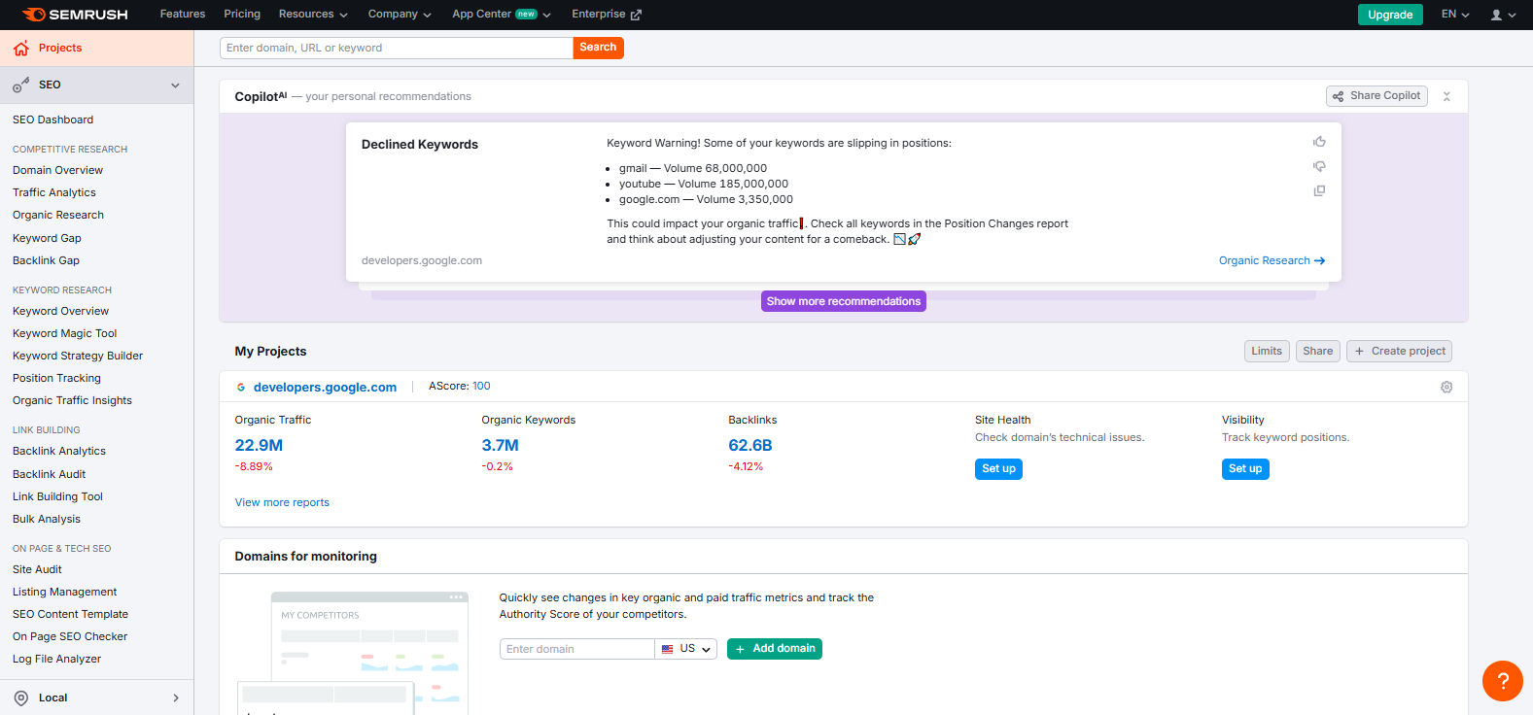The width and height of the screenshot is (1533, 715).
Task: Copy the Declined Keywords recommendation text
Action: click(1319, 190)
